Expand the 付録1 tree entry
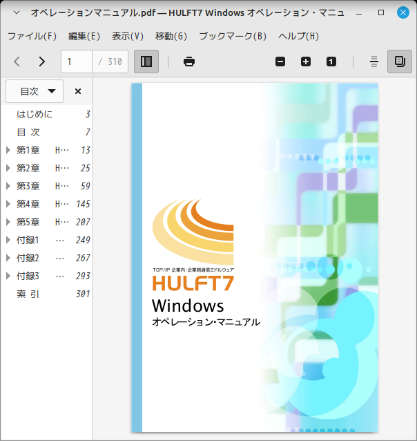 point(8,240)
